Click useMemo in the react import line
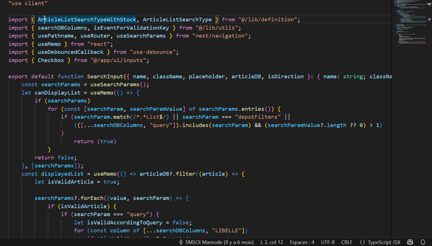The height and width of the screenshot is (246, 432). tap(49, 44)
